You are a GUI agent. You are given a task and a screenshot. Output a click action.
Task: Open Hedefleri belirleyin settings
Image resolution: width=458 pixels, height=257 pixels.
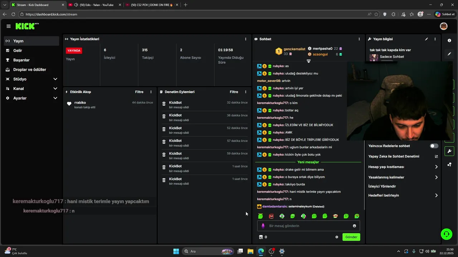coord(403,195)
